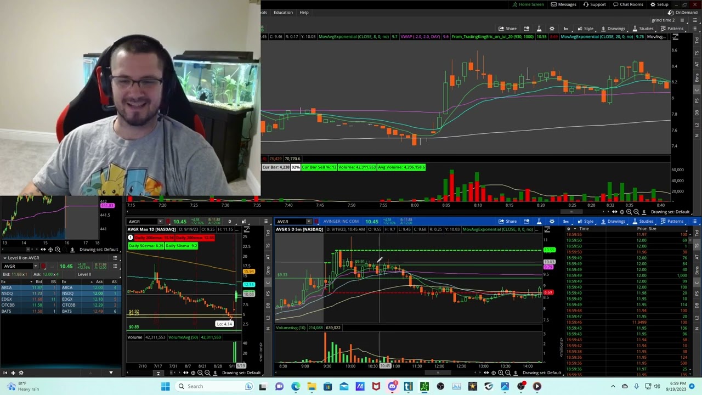Open Drawings menu on top chart
The height and width of the screenshot is (395, 702).
[x=613, y=29]
